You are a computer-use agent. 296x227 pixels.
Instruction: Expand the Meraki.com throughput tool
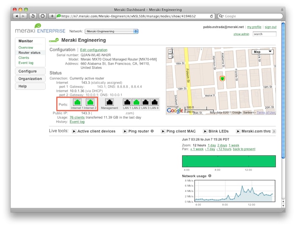point(238,131)
